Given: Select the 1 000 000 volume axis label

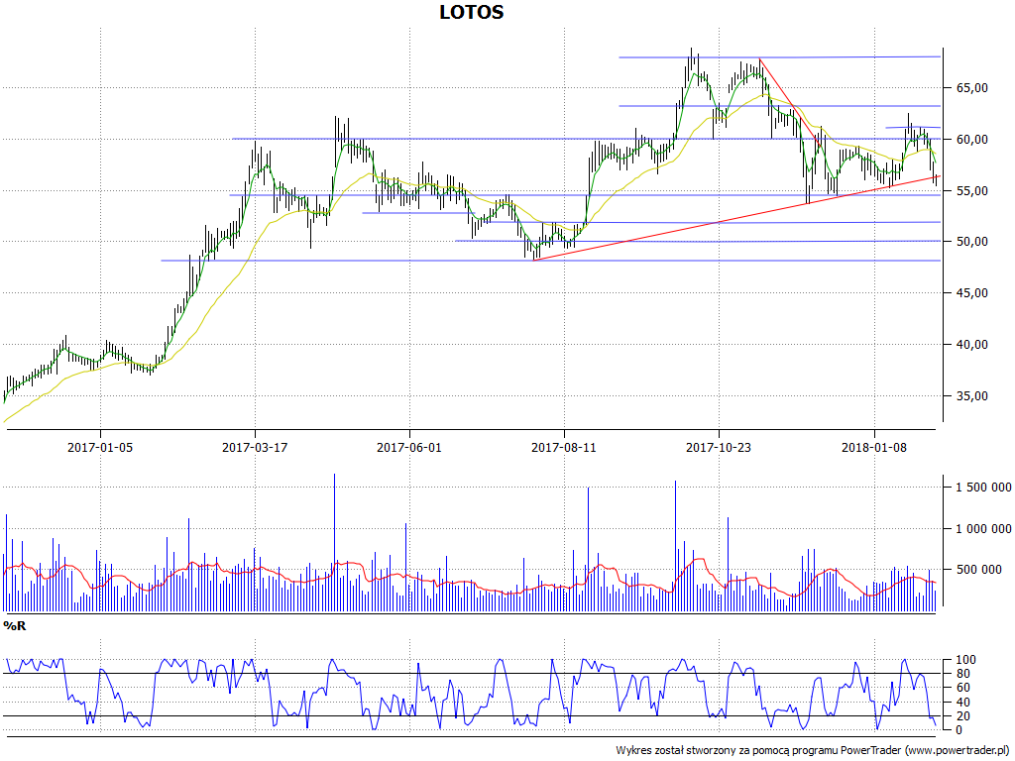Looking at the screenshot, I should (983, 529).
